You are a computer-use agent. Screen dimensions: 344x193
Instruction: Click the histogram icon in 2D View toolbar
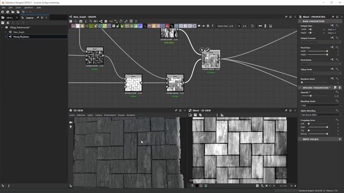pos(222,115)
